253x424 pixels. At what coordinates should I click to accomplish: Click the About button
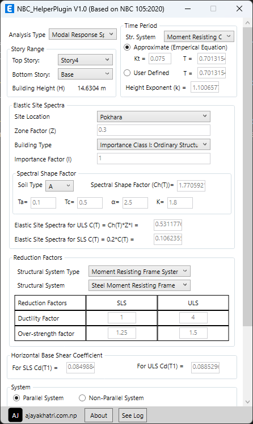point(99,415)
